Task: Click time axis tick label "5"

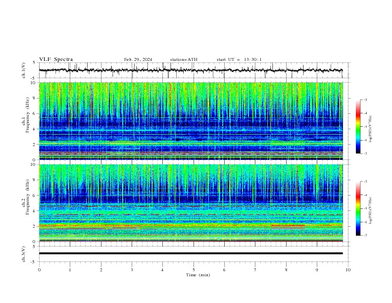Action: (194, 270)
